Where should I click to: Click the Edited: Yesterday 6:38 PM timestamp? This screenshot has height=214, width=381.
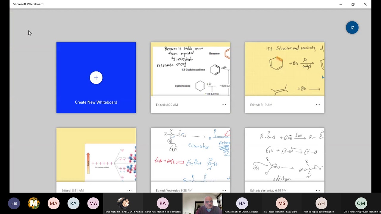click(x=174, y=191)
